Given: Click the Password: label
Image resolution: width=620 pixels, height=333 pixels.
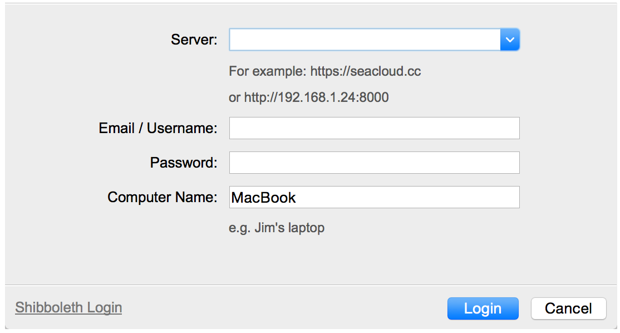Looking at the screenshot, I should coord(183,163).
